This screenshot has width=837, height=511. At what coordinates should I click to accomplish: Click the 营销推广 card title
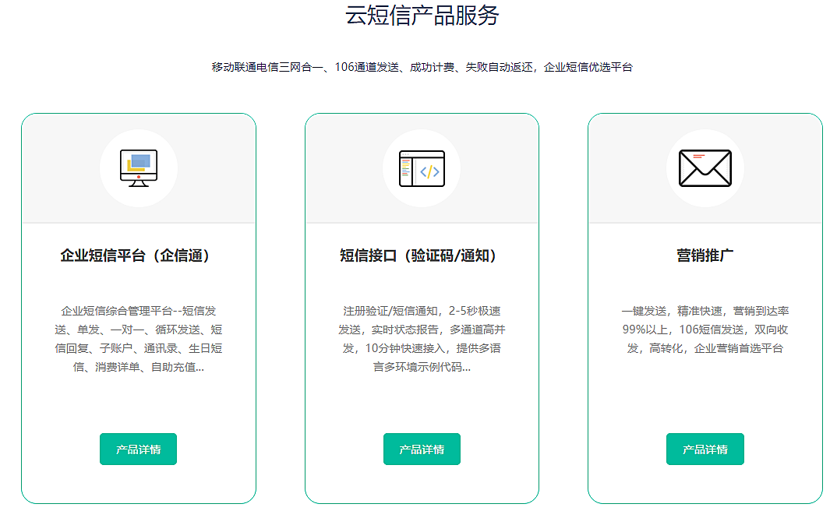click(705, 255)
